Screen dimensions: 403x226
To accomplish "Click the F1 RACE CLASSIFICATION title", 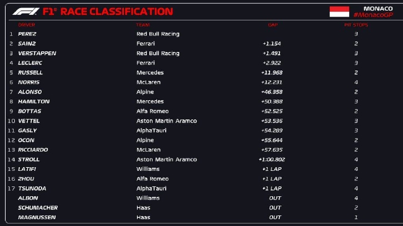I will [108, 12].
